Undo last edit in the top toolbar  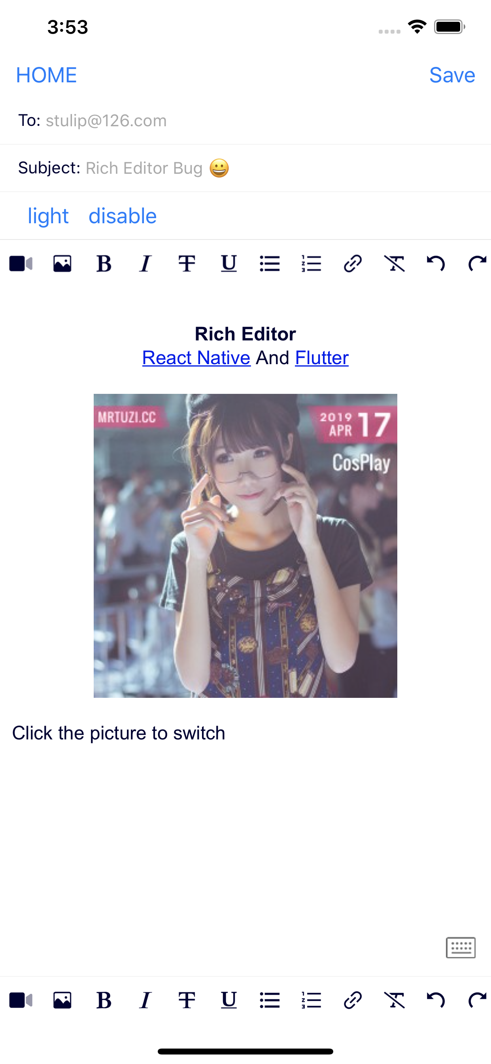436,264
